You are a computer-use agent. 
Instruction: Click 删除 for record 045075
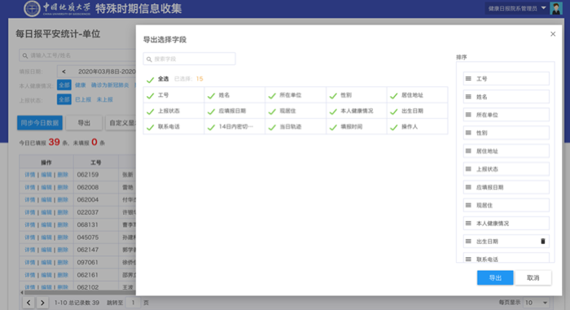63,238
